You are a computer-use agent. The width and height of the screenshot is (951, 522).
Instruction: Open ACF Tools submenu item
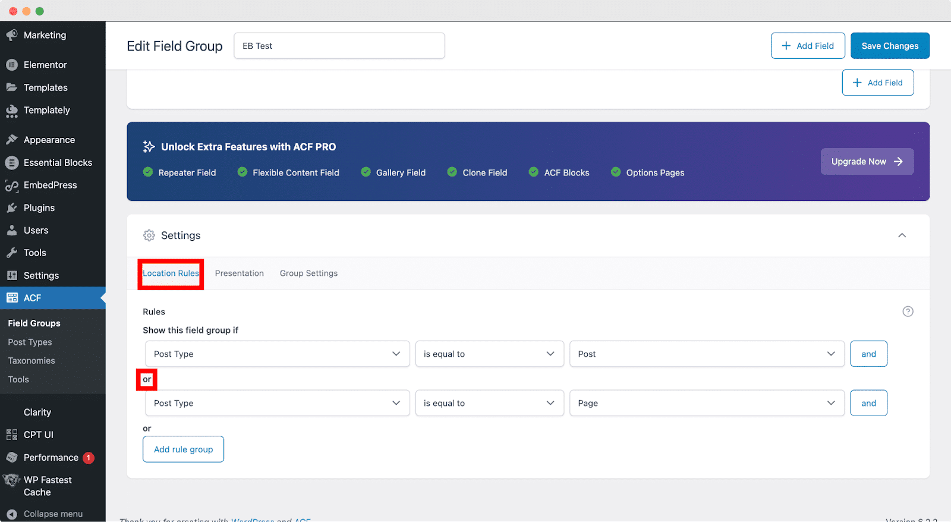18,379
